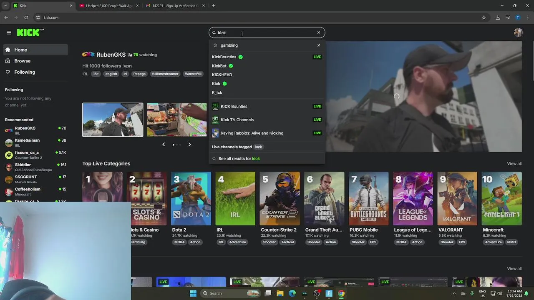This screenshot has width=534, height=300.
Task: Open IRL category card
Action: tap(235, 199)
